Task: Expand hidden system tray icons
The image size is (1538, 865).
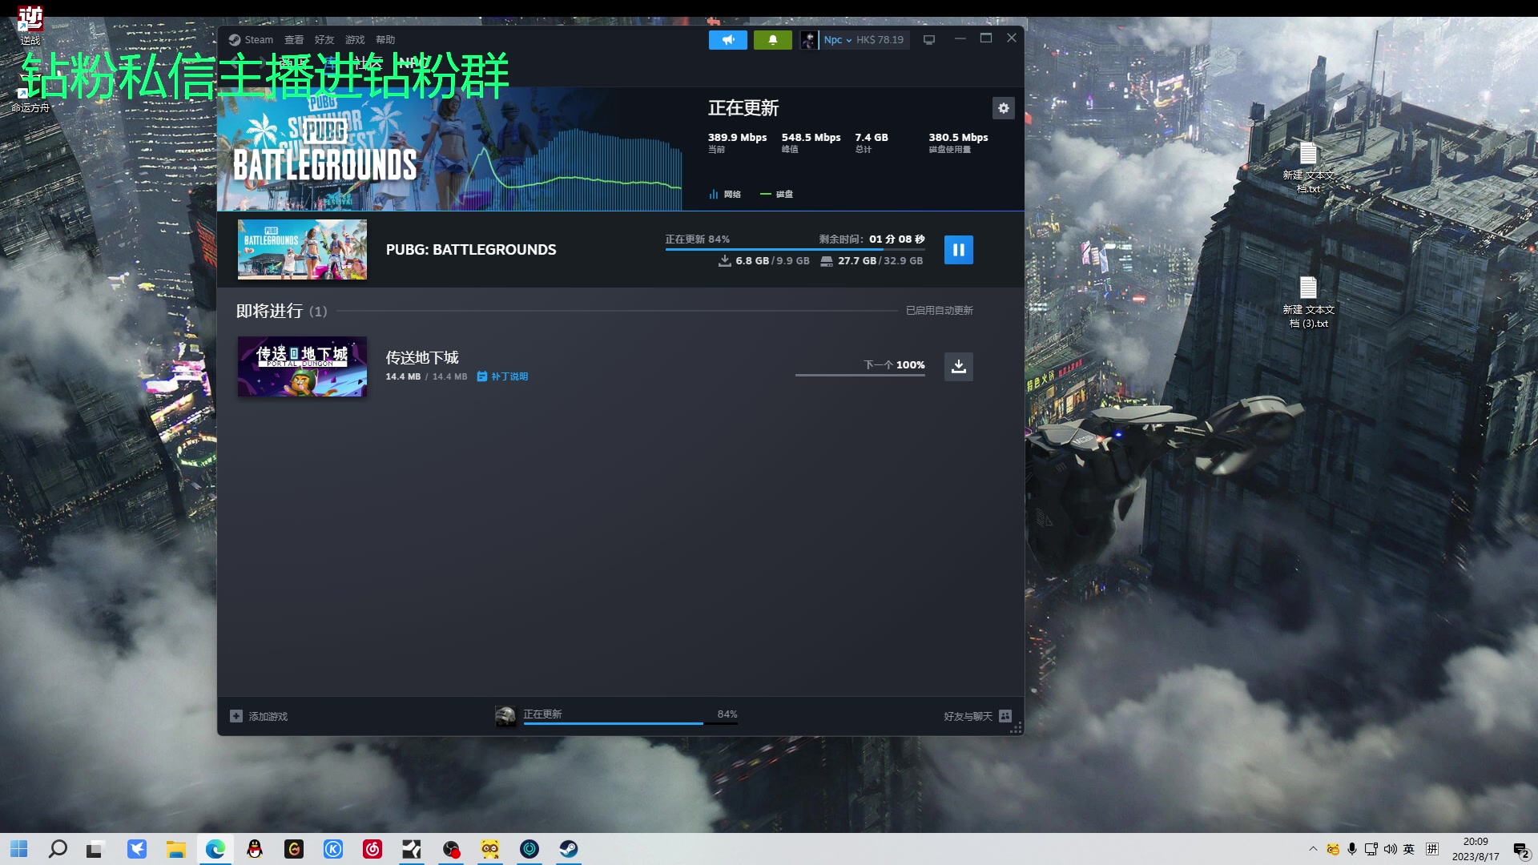Action: tap(1313, 849)
